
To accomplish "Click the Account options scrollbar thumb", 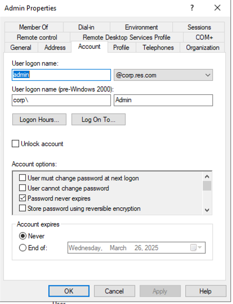I will click(207, 186).
